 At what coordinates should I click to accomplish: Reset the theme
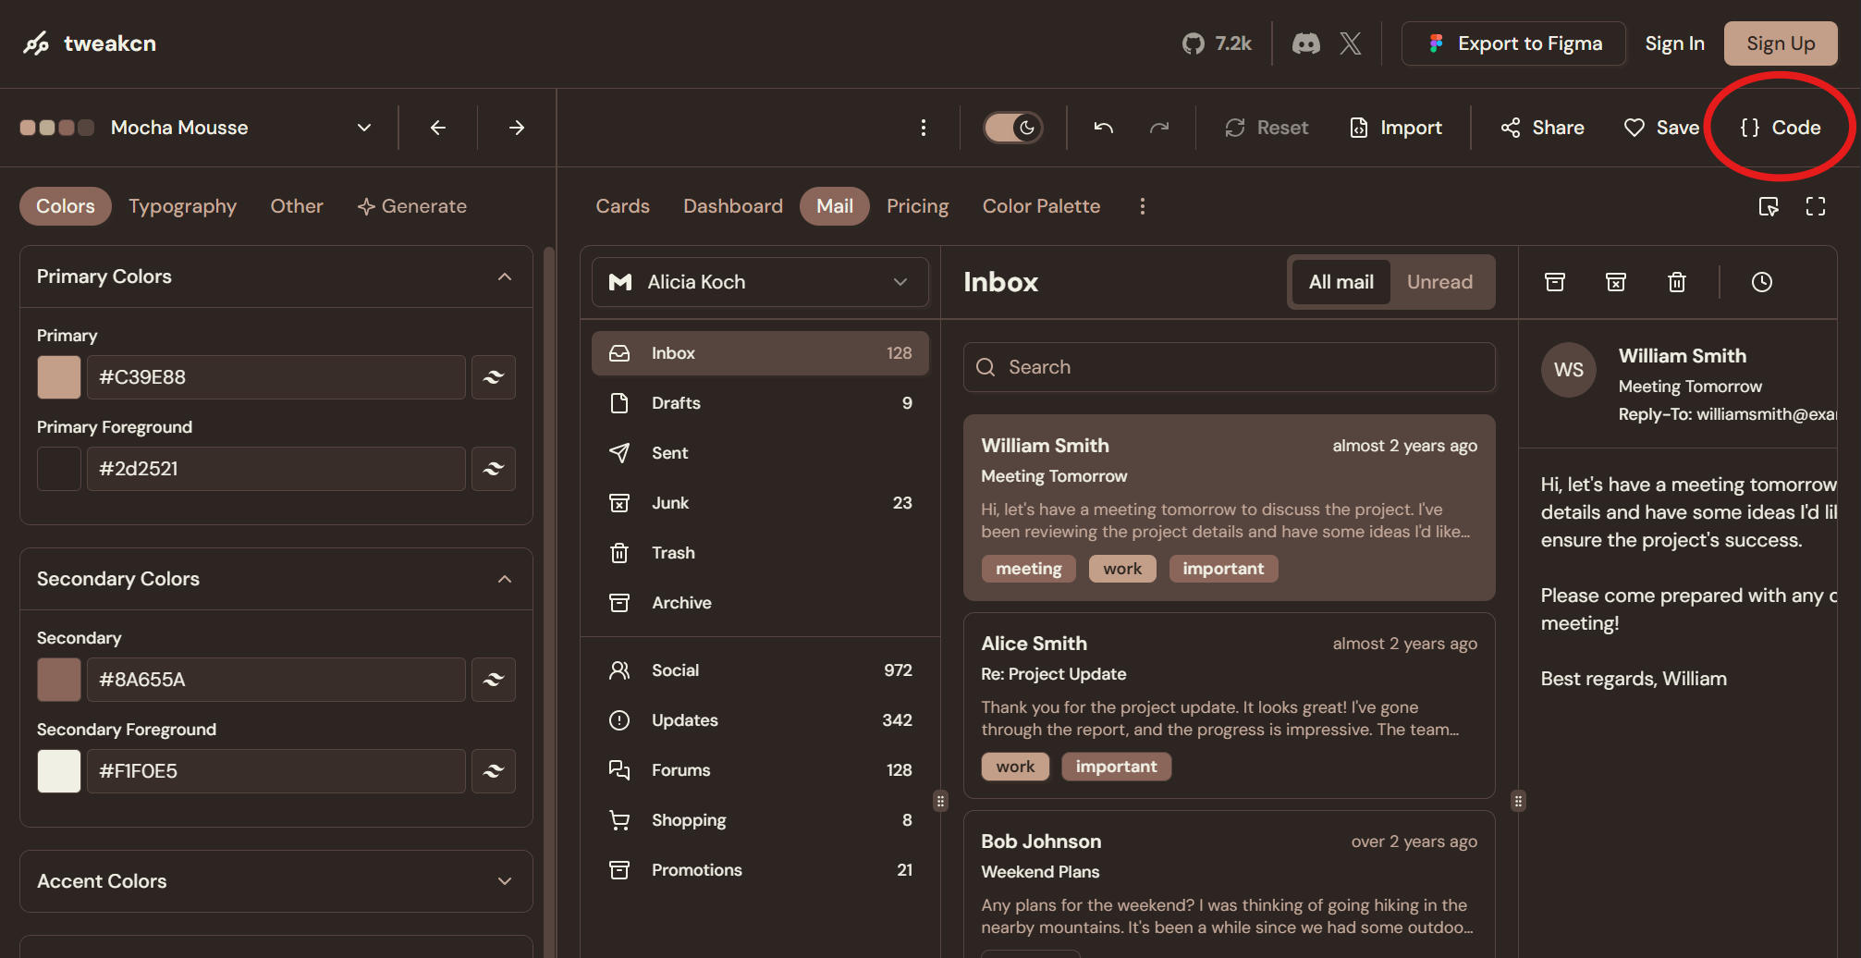(1267, 128)
